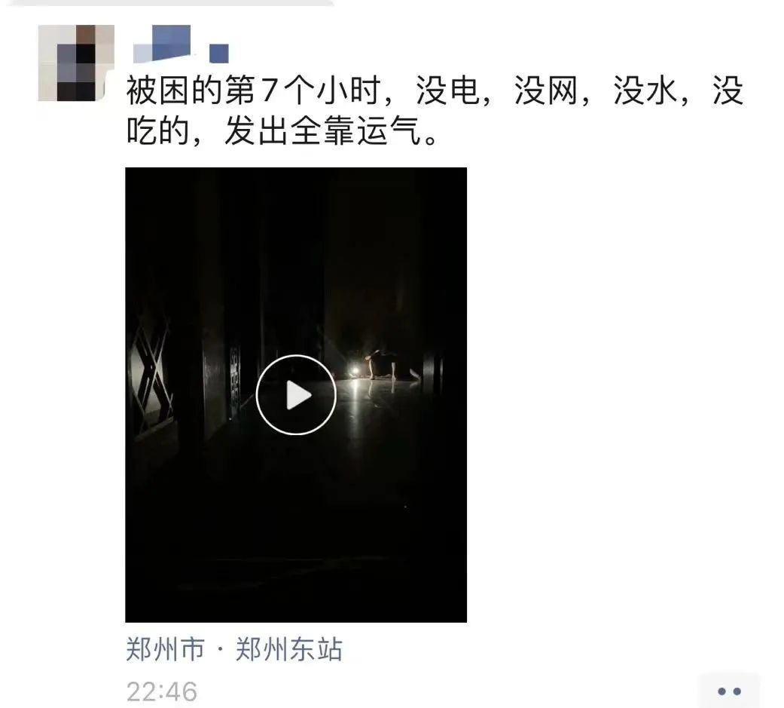The height and width of the screenshot is (708, 784).
Task: Tap the 郑州市 city name
Action: 166,649
